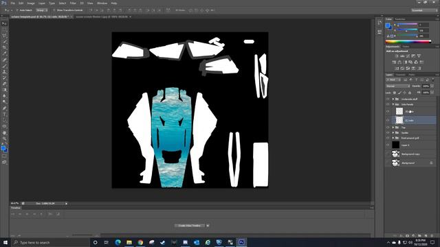
Task: Switch to the Channels tab
Action: pos(400,75)
